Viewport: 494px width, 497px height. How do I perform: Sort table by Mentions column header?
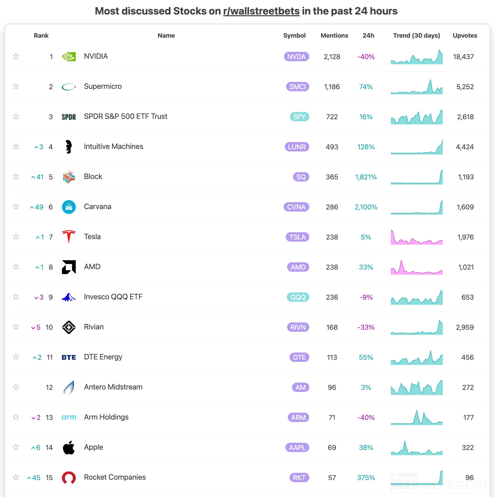click(x=334, y=36)
